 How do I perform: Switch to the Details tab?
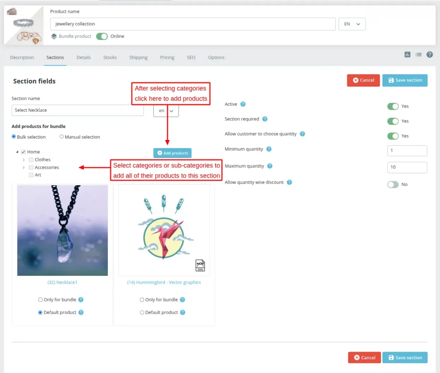pos(84,58)
